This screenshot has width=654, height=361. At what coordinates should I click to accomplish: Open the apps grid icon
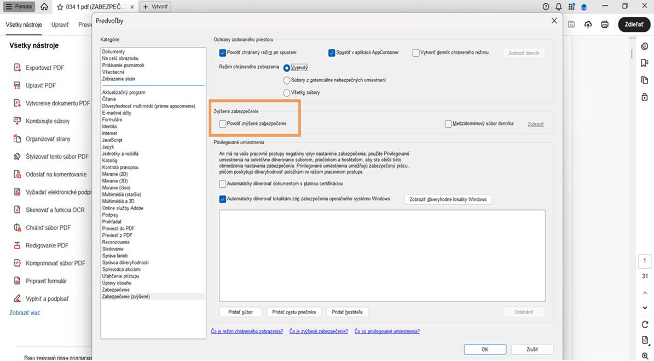[571, 7]
